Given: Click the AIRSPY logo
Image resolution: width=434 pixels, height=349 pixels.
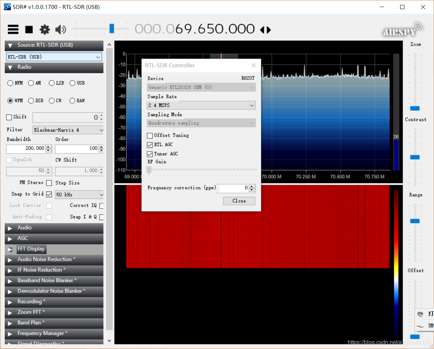Looking at the screenshot, I should tap(403, 30).
